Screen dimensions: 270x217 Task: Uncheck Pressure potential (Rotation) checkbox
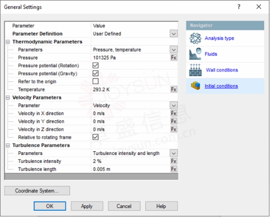(95, 66)
